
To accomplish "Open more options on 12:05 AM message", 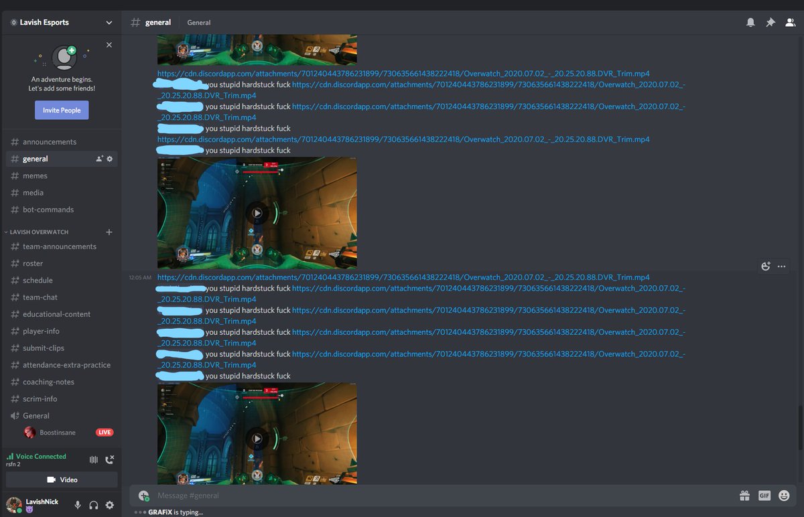I will 781,266.
